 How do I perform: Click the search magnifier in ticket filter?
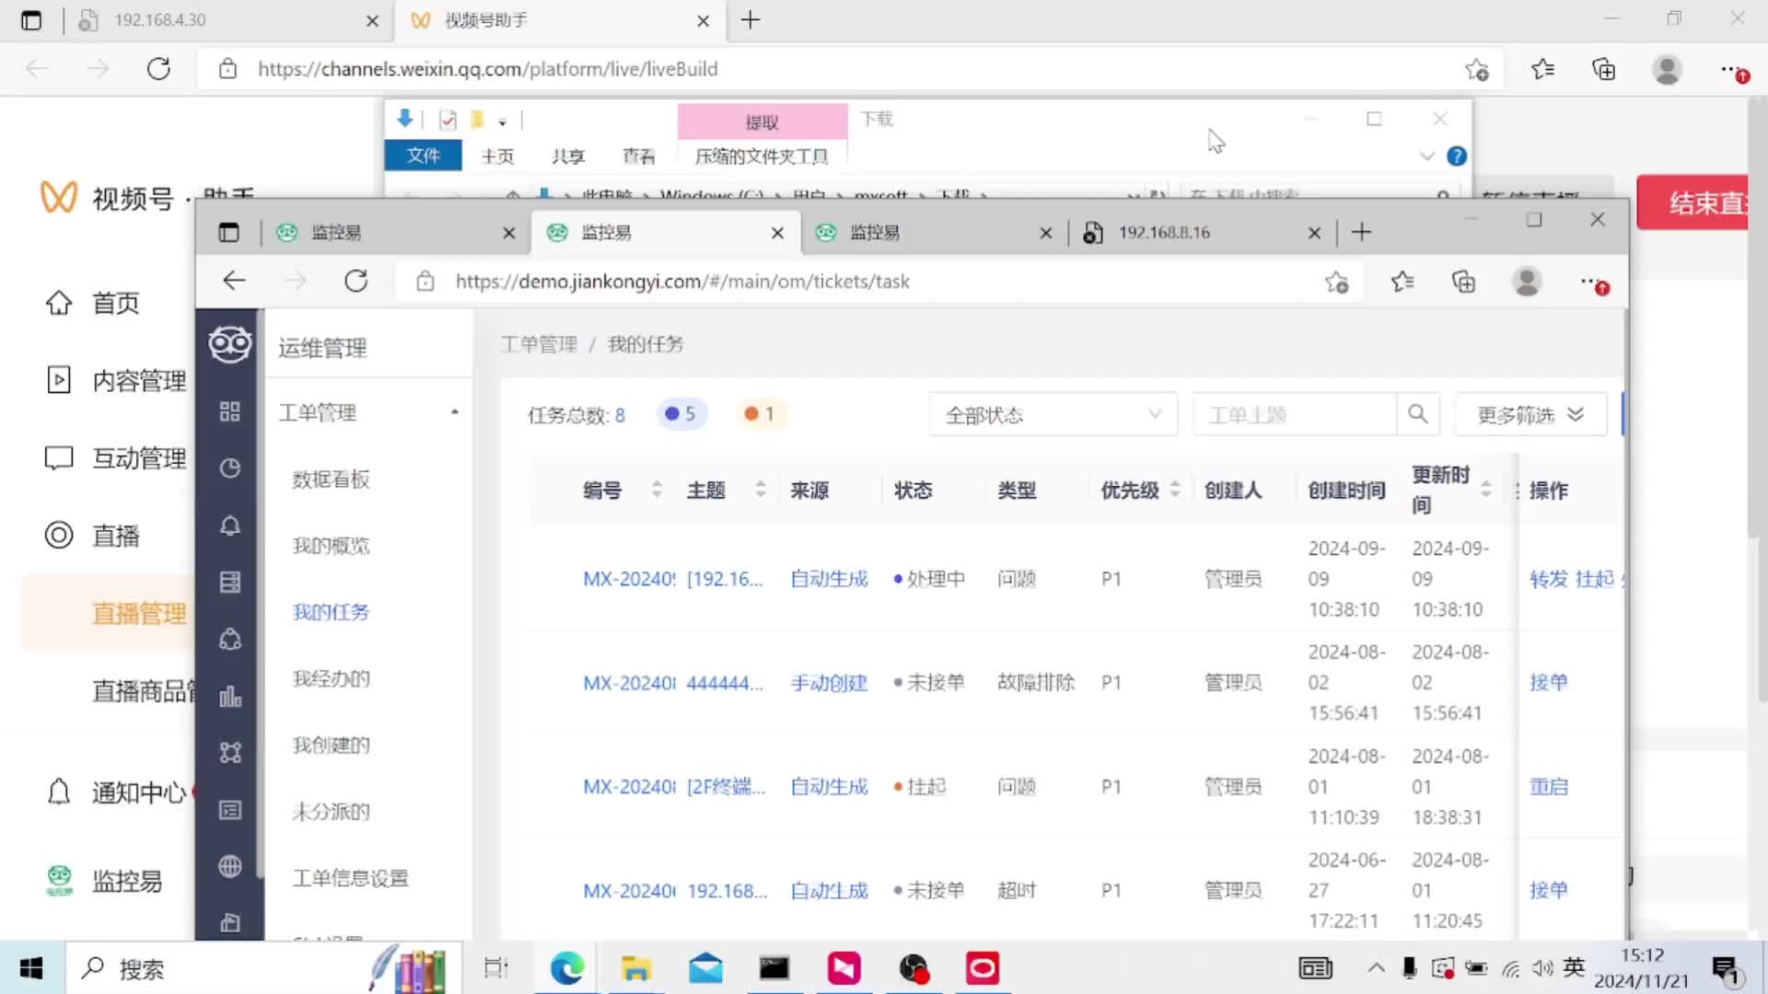point(1417,414)
